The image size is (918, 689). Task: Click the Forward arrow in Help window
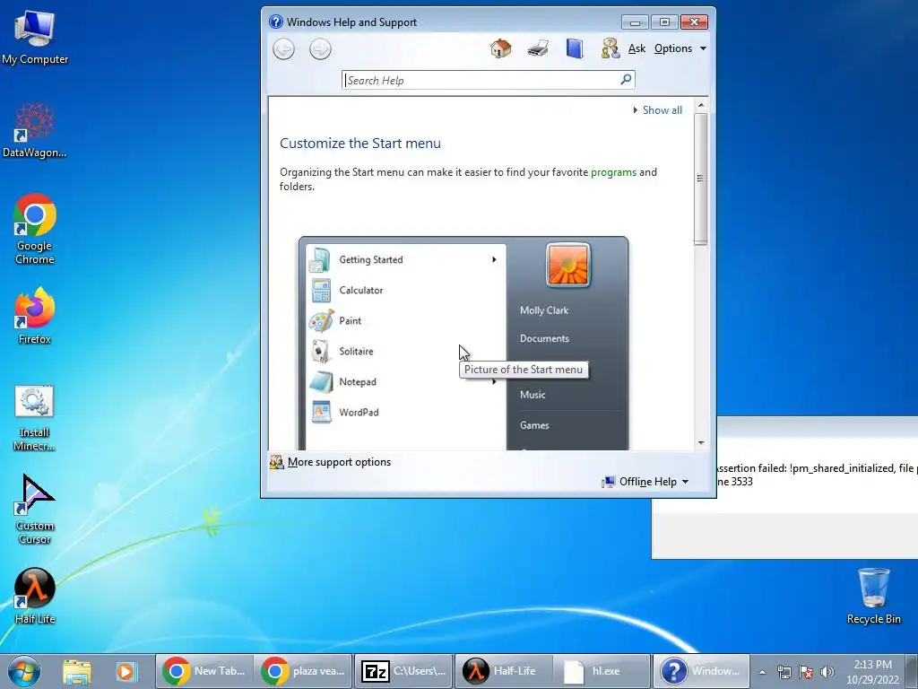click(x=320, y=49)
